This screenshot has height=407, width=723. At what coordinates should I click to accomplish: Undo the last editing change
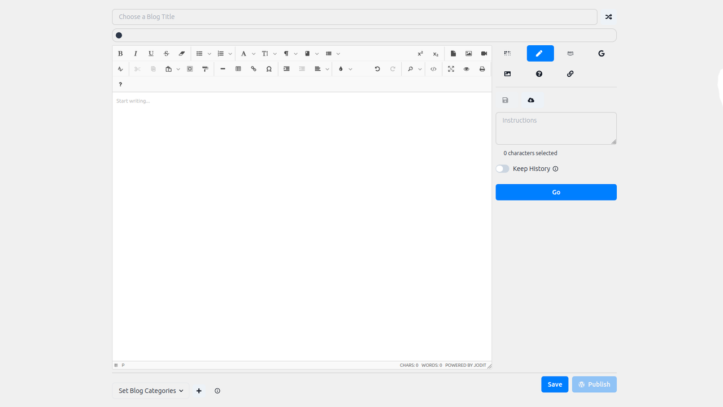pos(377,68)
